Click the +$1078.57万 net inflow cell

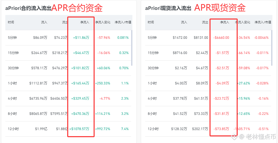click(79, 129)
